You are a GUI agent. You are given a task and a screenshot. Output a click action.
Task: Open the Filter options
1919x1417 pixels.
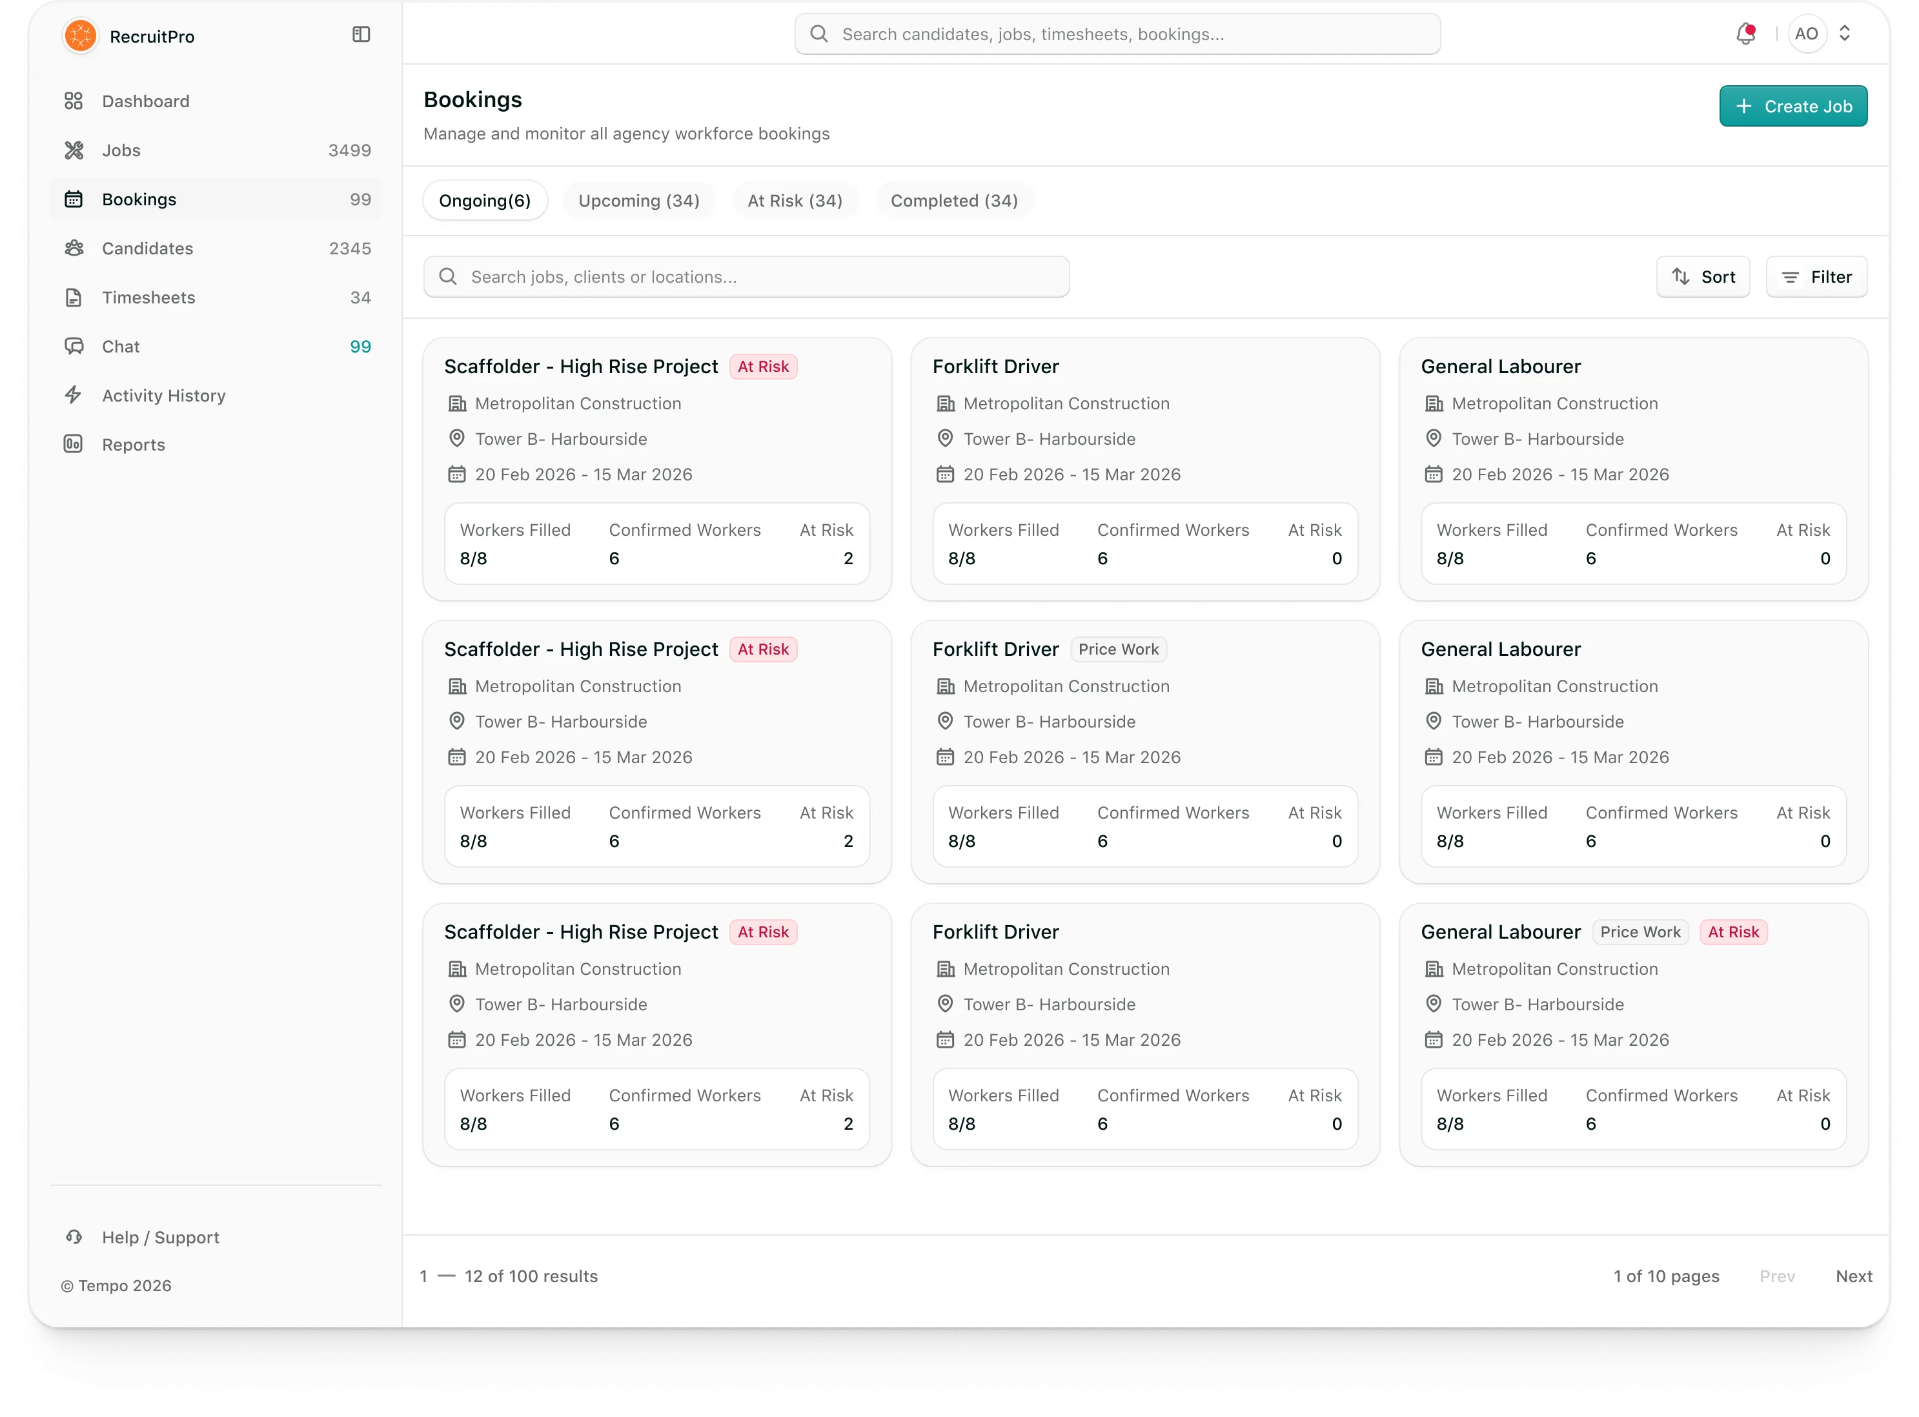(1816, 277)
